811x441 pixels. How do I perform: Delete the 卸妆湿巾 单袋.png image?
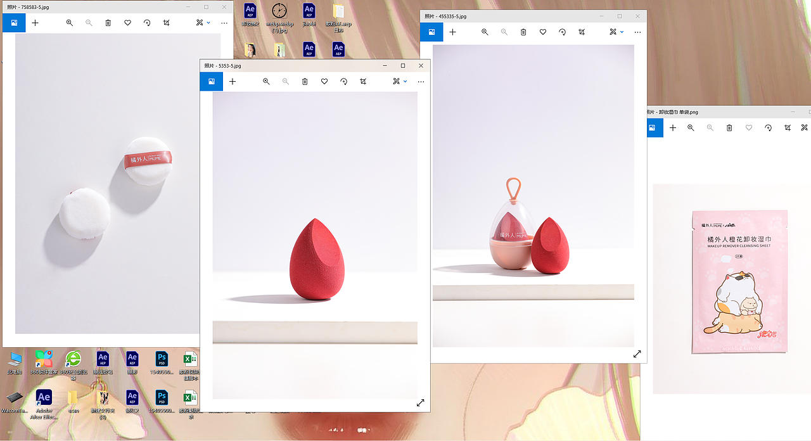tap(729, 127)
